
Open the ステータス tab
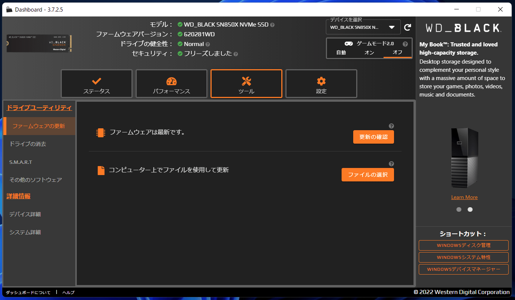97,84
